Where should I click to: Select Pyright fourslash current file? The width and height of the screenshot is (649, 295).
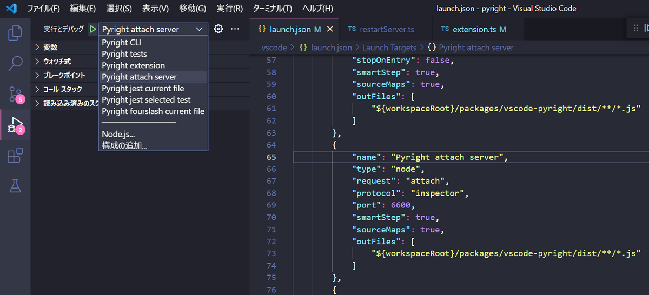(153, 111)
